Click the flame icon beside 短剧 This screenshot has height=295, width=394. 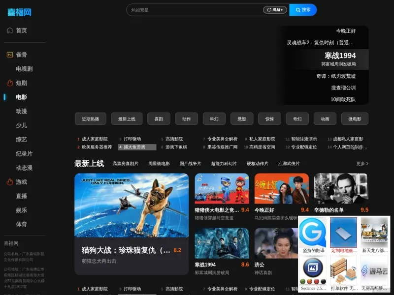10,83
